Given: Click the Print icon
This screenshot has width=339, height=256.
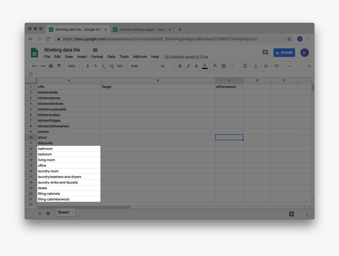Looking at the screenshot, I should tap(51, 66).
